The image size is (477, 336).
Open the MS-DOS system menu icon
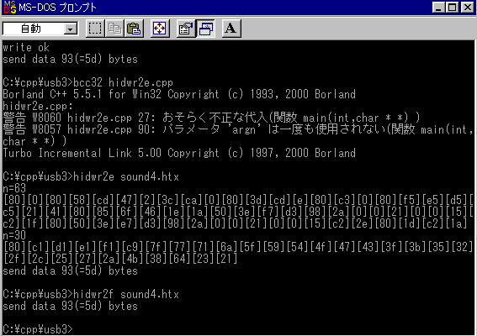coord(10,8)
